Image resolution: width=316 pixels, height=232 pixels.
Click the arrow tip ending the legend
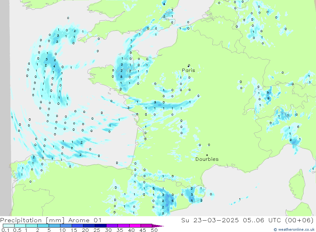coord(158,226)
